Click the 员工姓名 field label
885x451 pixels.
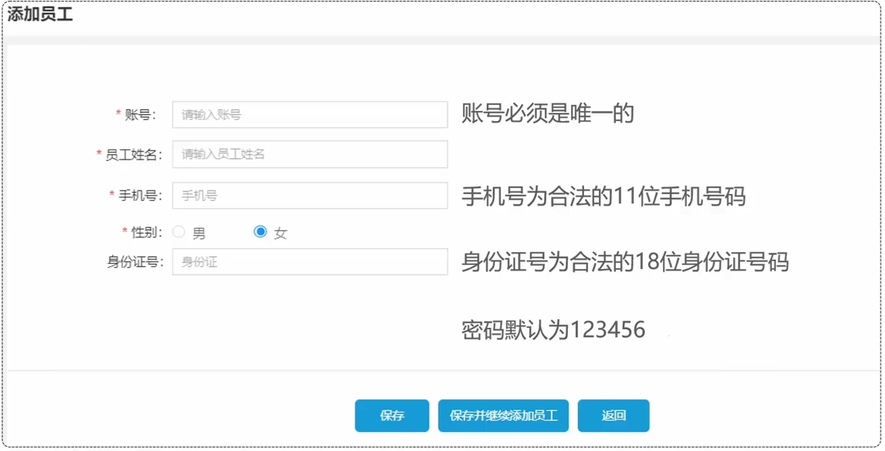[x=133, y=155]
